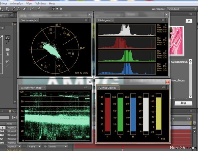Click the tan color label next to Squ
The image size is (198, 151).
[x=10, y=111]
